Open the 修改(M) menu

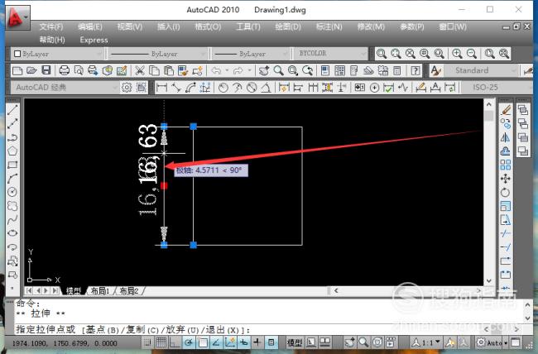point(371,26)
